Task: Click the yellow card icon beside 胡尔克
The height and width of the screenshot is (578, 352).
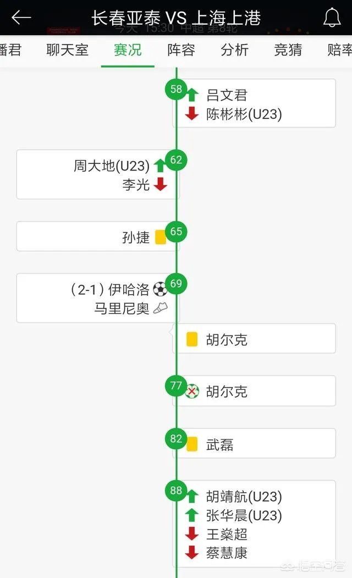Action: (x=191, y=340)
